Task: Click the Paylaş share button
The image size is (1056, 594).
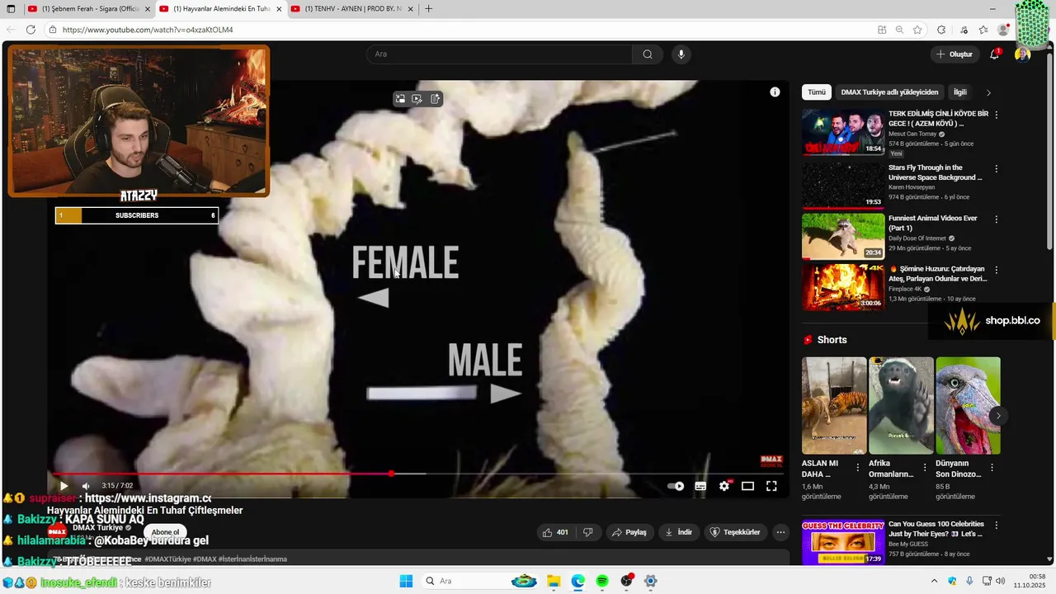Action: coord(629,532)
